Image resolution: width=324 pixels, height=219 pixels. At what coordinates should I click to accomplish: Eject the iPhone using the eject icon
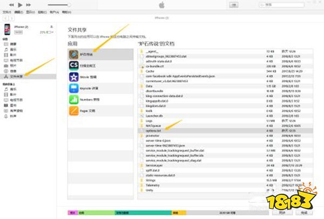point(51,26)
